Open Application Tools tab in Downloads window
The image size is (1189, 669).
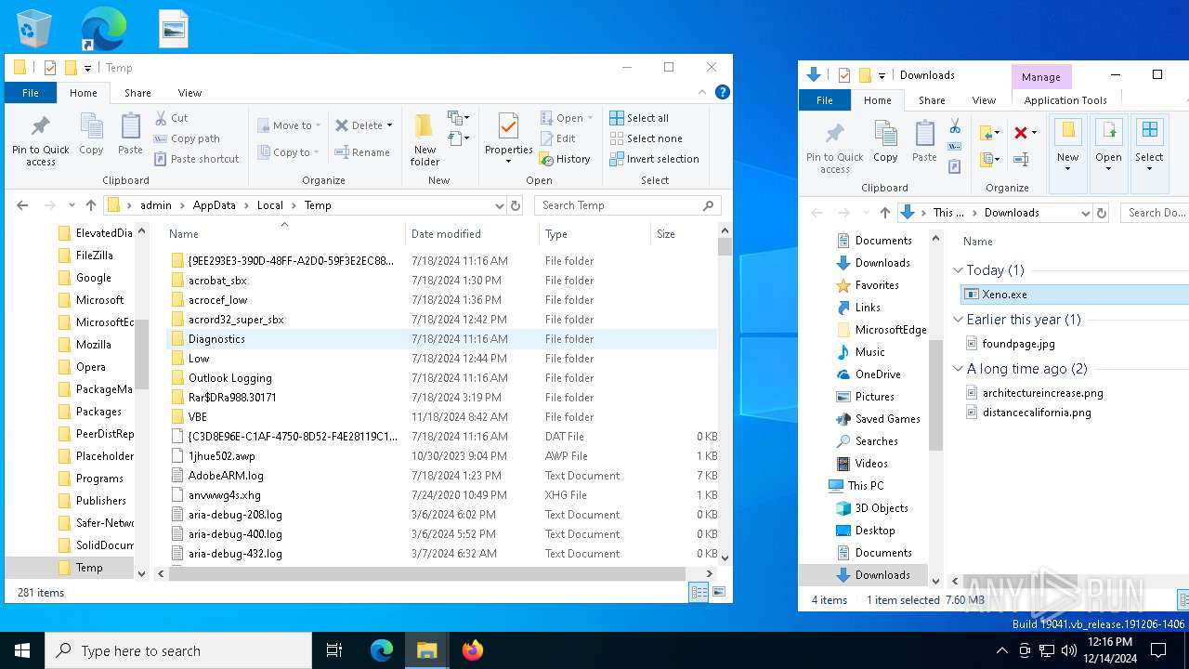pyautogui.click(x=1065, y=100)
